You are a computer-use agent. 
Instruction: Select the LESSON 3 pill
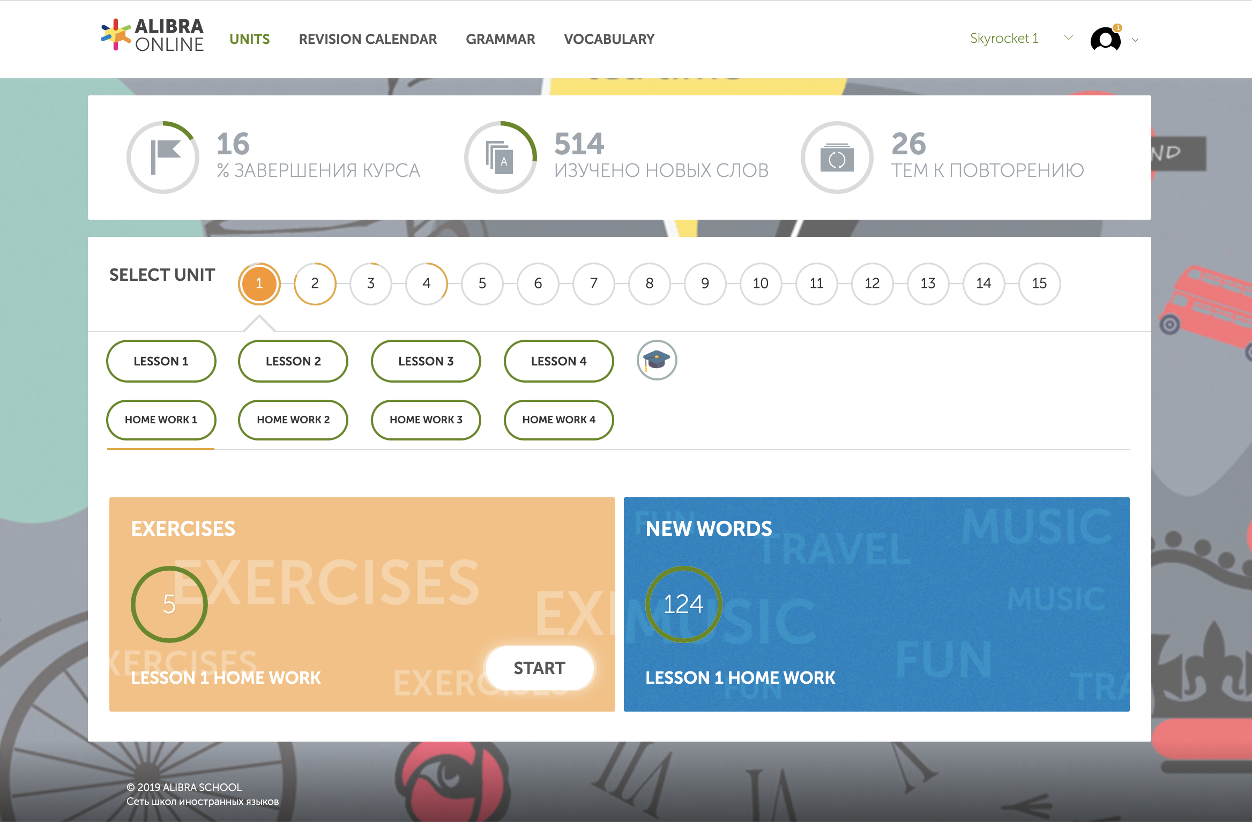click(426, 361)
